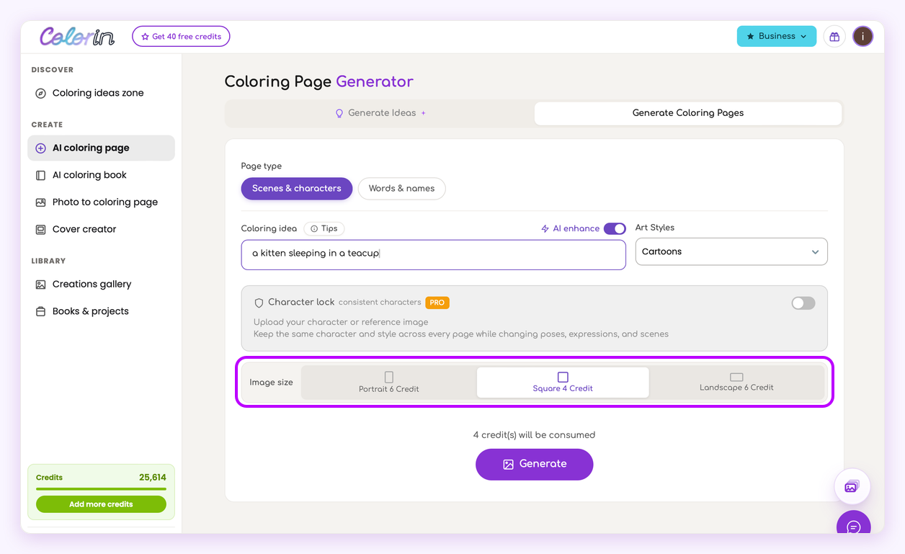Image resolution: width=905 pixels, height=554 pixels.
Task: Click the credits progress bar
Action: pos(101,489)
